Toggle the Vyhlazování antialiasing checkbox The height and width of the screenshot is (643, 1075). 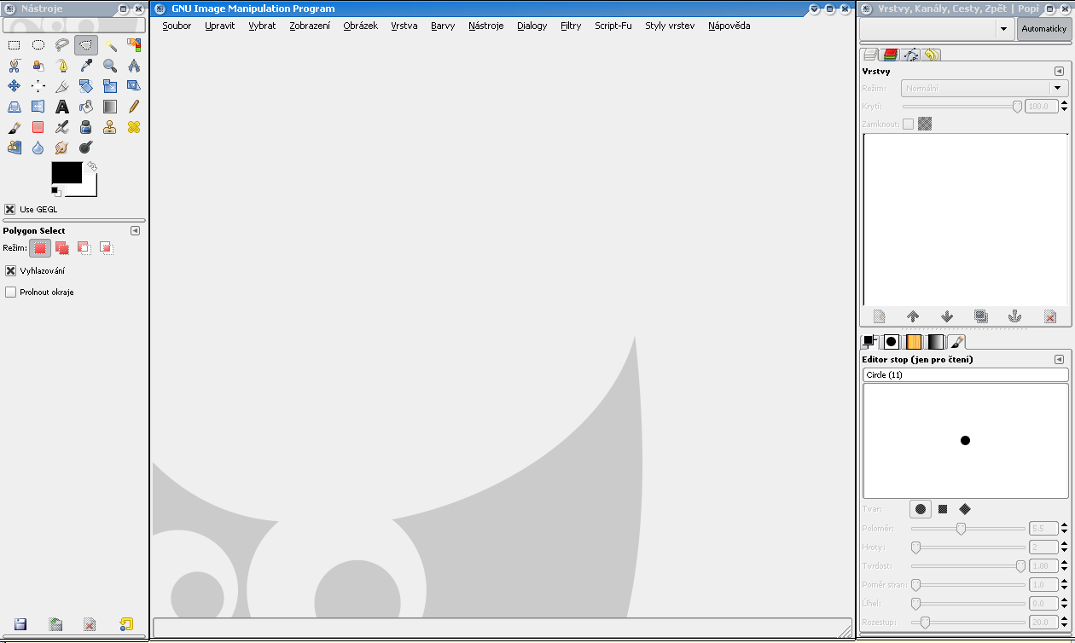(x=10, y=270)
